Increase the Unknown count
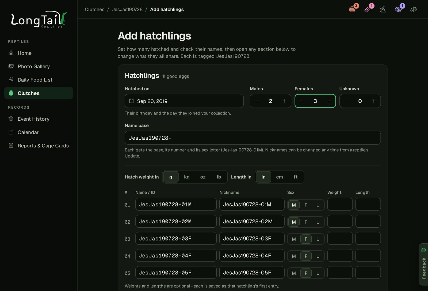 click(x=374, y=101)
